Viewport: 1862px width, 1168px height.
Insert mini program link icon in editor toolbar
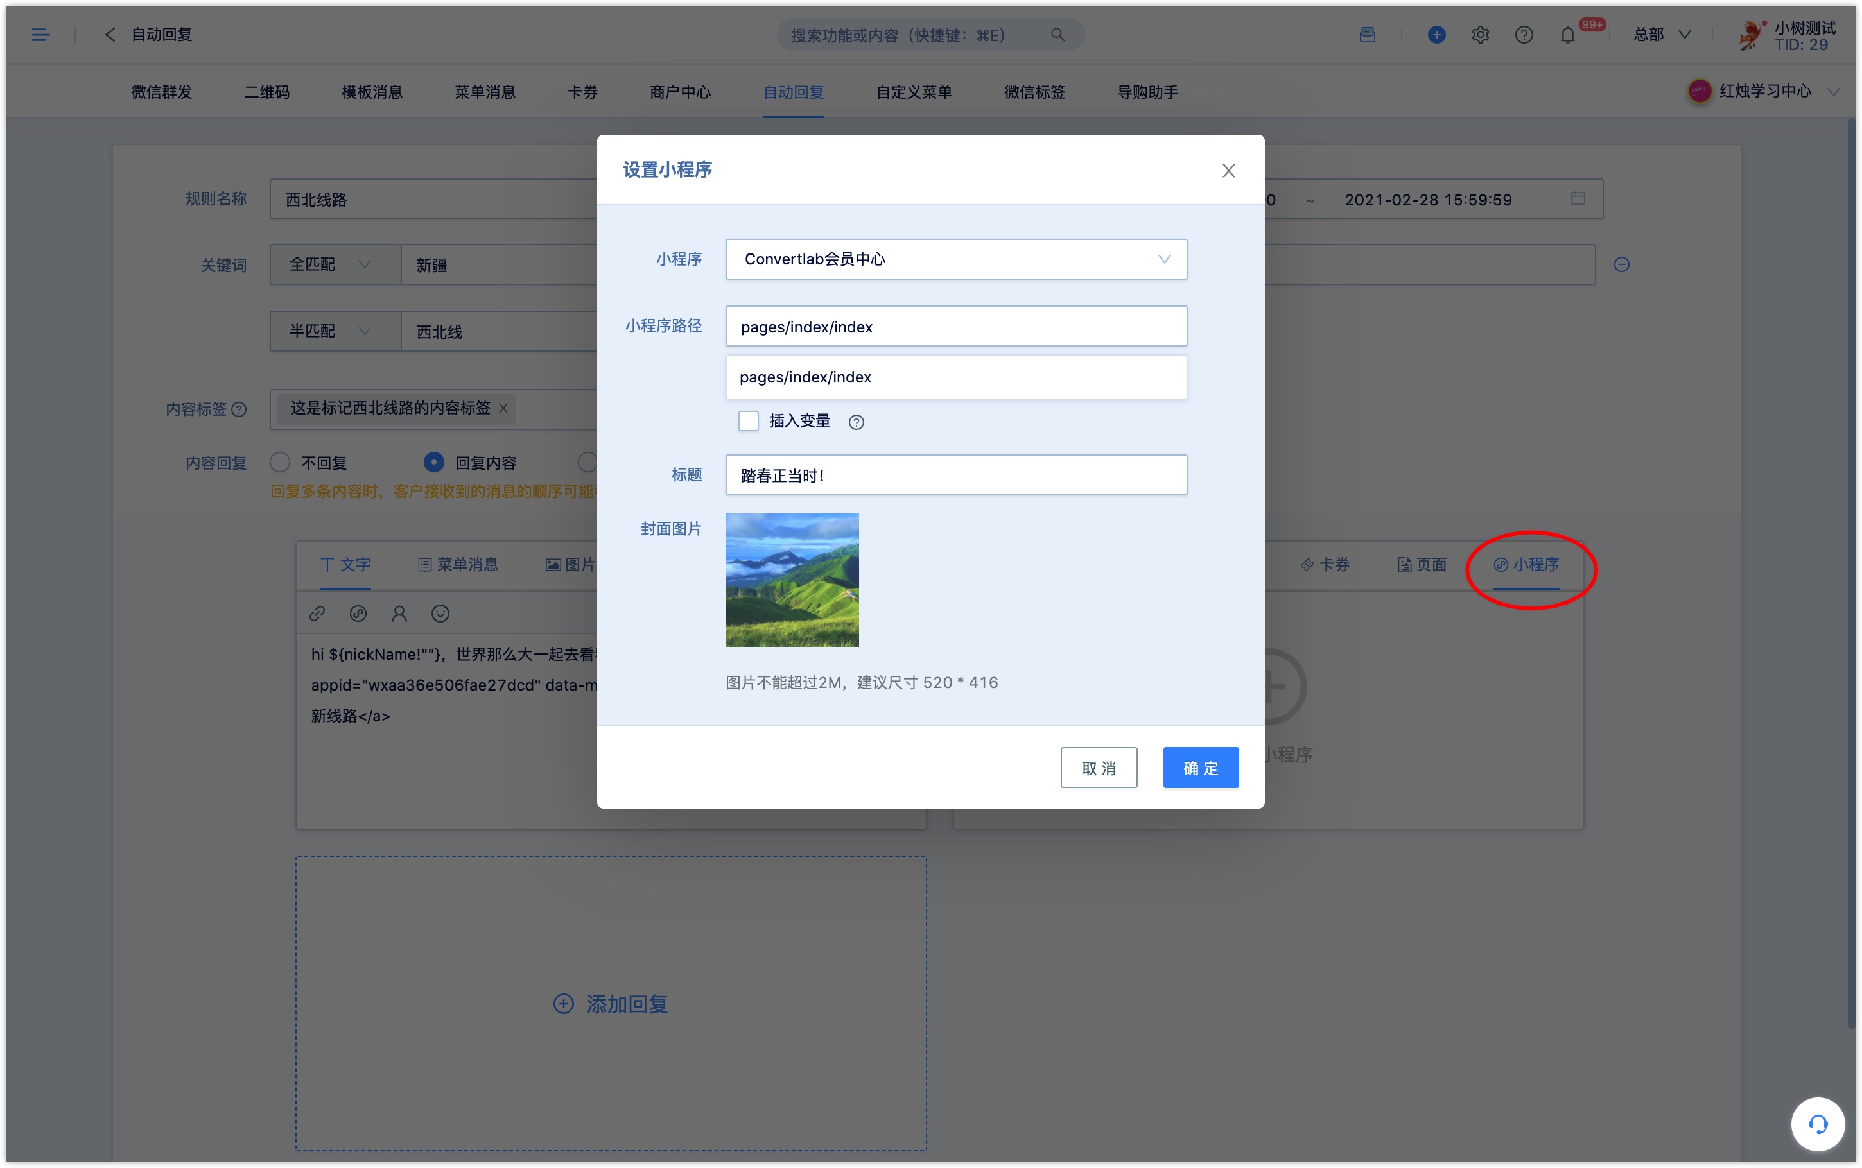358,614
